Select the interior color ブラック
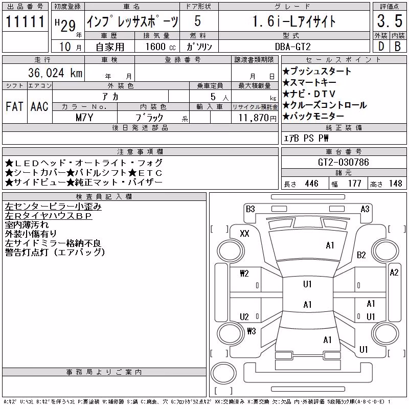409x409 pixels. click(149, 118)
